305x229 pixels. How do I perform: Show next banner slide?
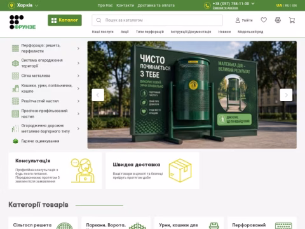coord(286,95)
